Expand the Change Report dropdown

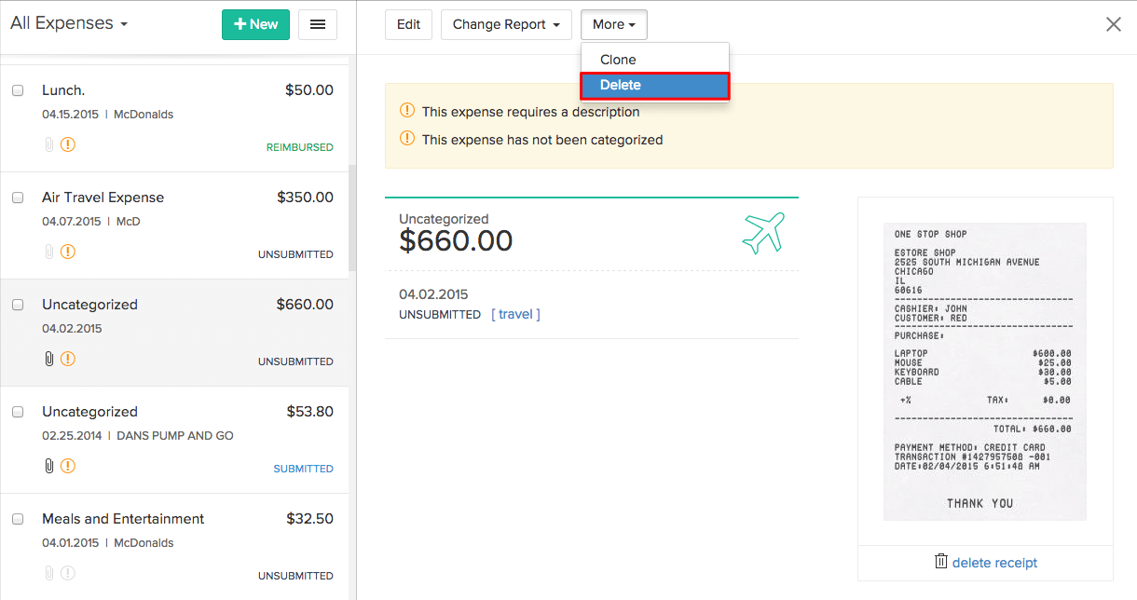(506, 24)
